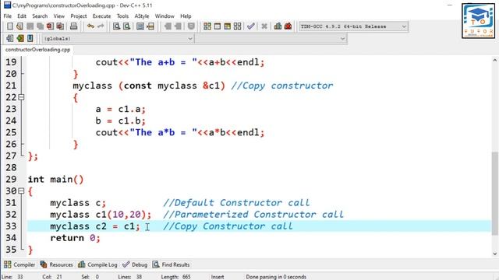Click the Redo toolbar icon

101,26
